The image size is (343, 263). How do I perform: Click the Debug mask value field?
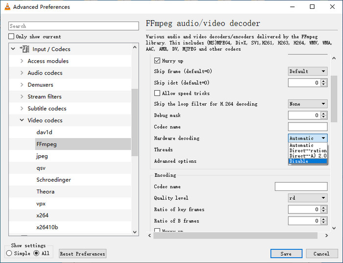point(304,115)
